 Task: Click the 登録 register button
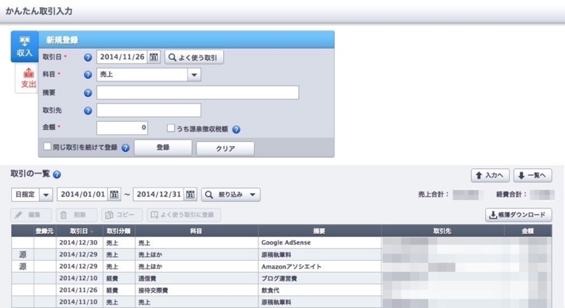163,148
